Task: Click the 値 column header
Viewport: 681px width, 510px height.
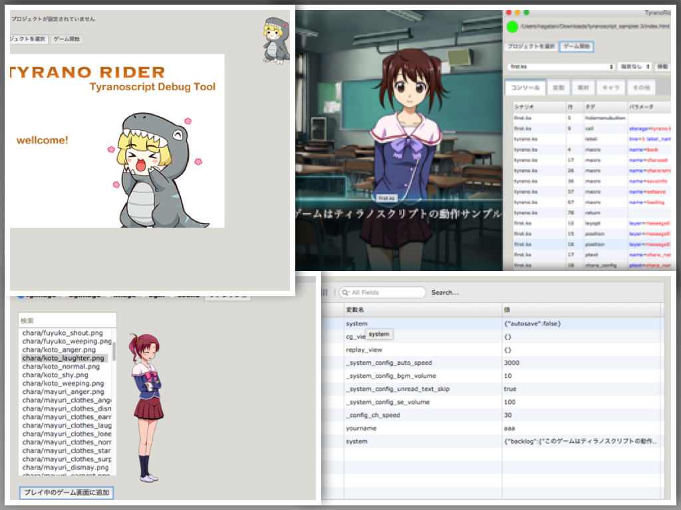Action: point(581,309)
